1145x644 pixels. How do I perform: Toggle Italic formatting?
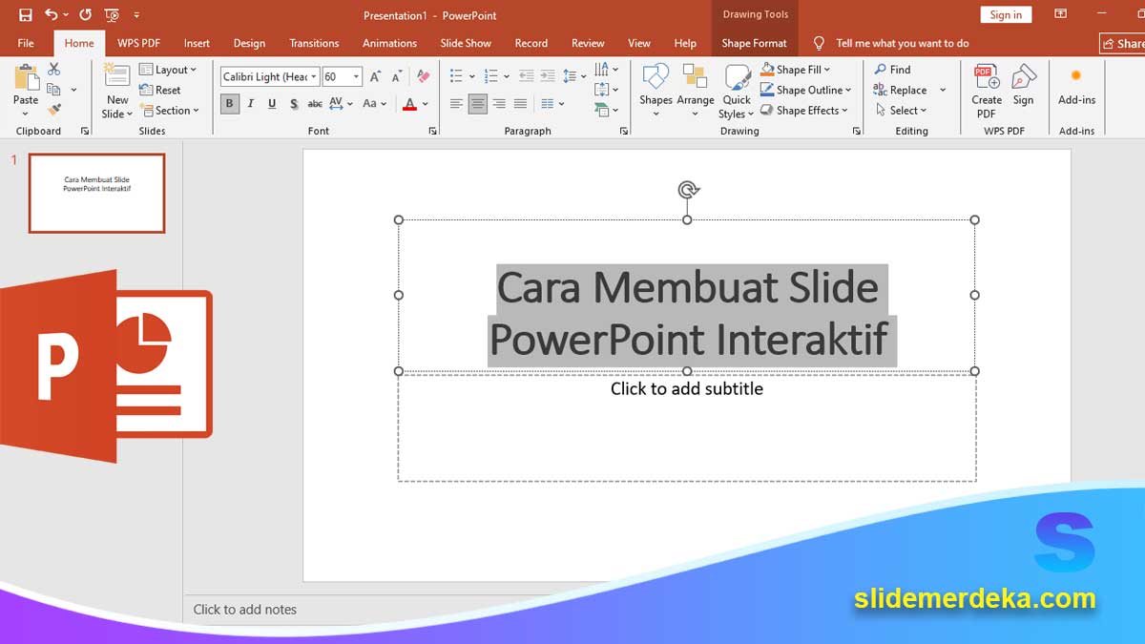pos(250,103)
